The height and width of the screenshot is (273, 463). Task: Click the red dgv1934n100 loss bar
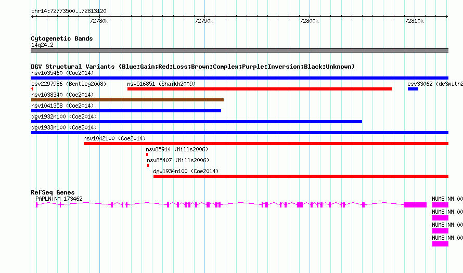tap(301, 176)
